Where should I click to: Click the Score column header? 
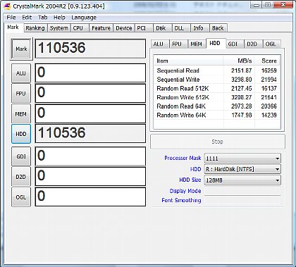point(267,61)
